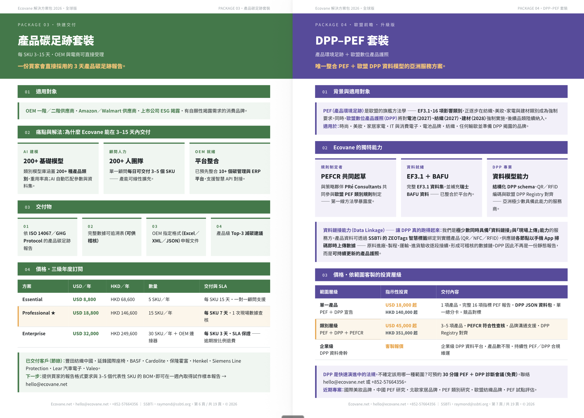Click the EF3.1 + BAFU card heading

[x=427, y=176]
